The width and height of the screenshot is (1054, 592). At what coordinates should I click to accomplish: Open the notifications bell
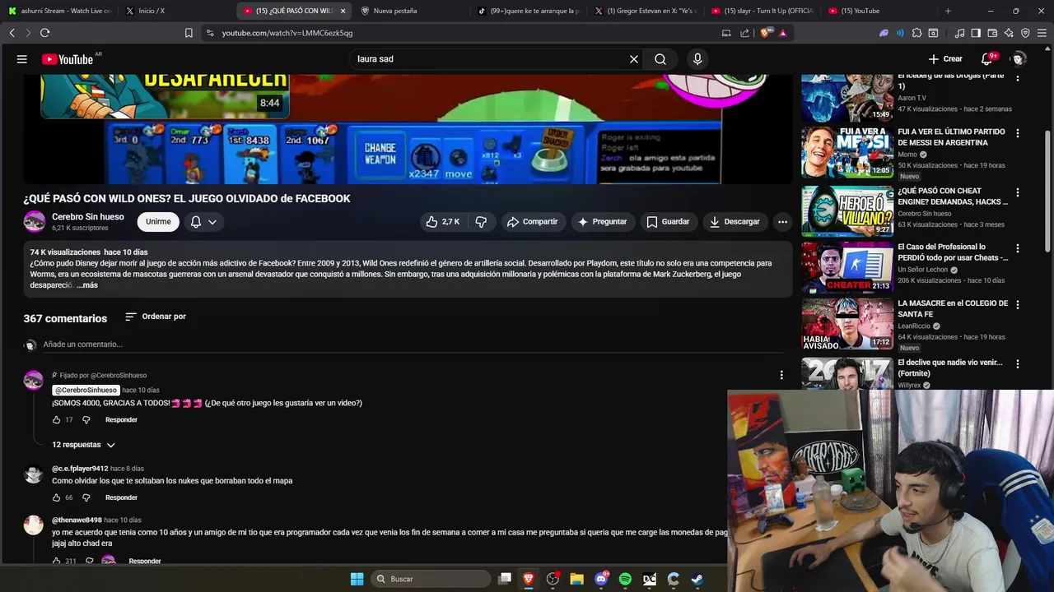(x=987, y=59)
